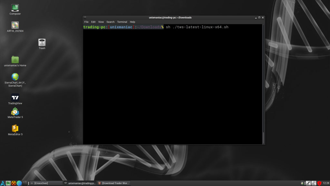Open the Computer icon
The width and height of the screenshot is (330, 186).
(15, 7)
